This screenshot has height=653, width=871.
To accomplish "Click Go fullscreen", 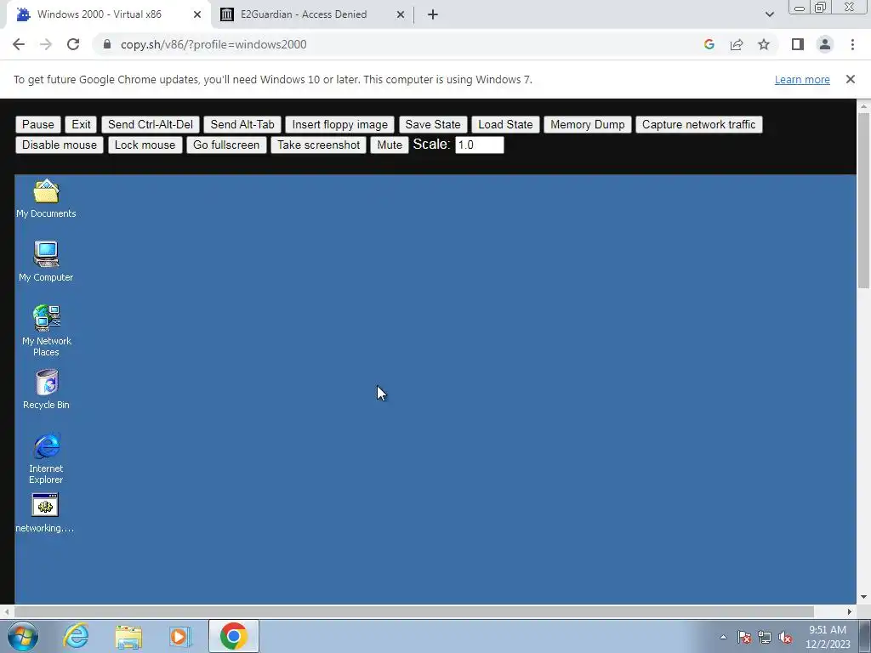I will click(x=226, y=145).
